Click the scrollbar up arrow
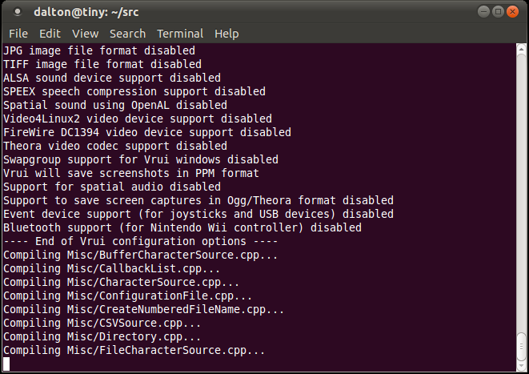529x374 pixels. [521, 50]
